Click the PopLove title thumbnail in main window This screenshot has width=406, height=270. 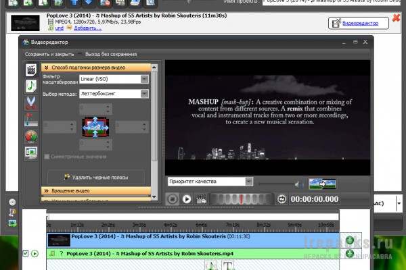(x=25, y=23)
